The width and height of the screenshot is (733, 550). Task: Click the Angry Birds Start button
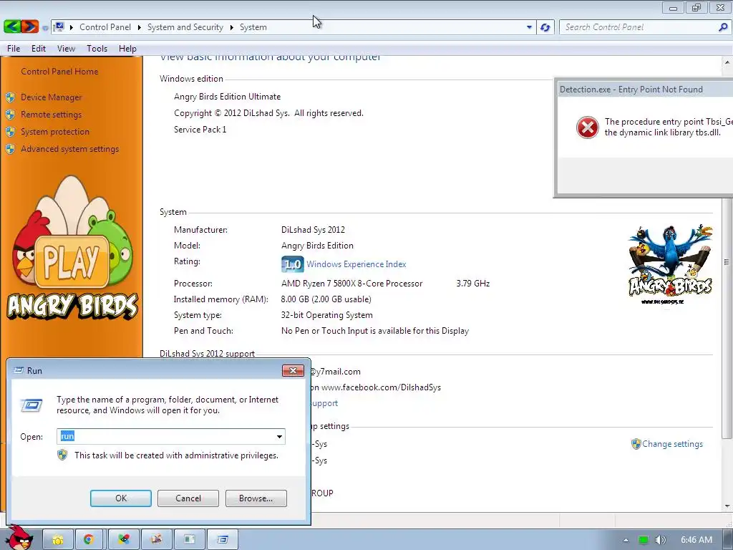tap(19, 537)
